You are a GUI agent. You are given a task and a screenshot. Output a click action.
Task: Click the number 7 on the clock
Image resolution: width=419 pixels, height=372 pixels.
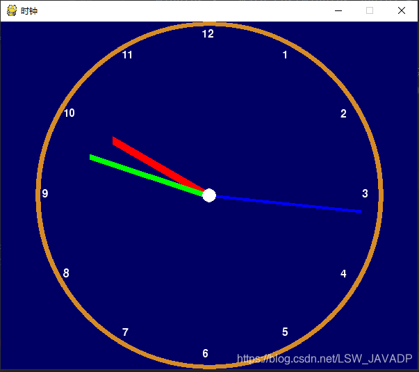coord(125,332)
